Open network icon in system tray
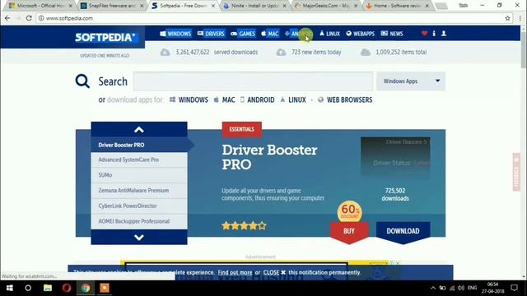The image size is (527, 296). tap(452, 288)
